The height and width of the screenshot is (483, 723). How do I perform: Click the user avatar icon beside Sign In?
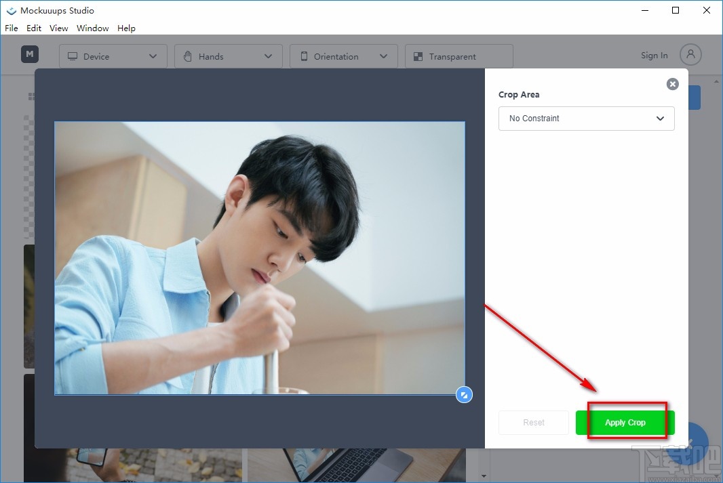click(690, 55)
